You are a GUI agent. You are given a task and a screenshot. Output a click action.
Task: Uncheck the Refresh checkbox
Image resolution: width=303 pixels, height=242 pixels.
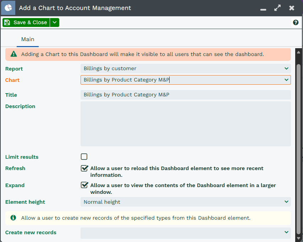point(84,168)
